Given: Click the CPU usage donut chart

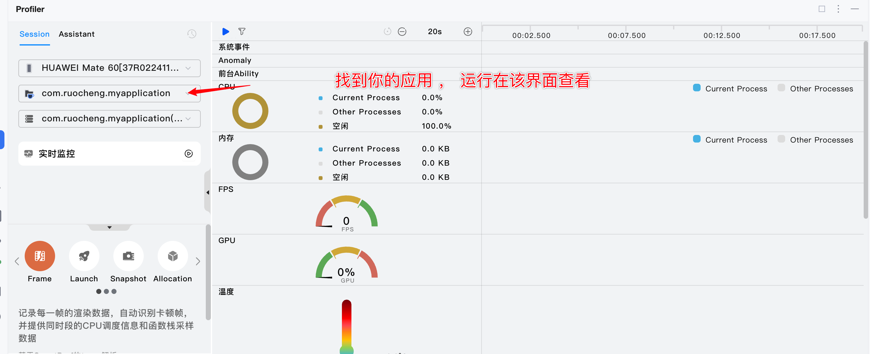Looking at the screenshot, I should pos(250,111).
